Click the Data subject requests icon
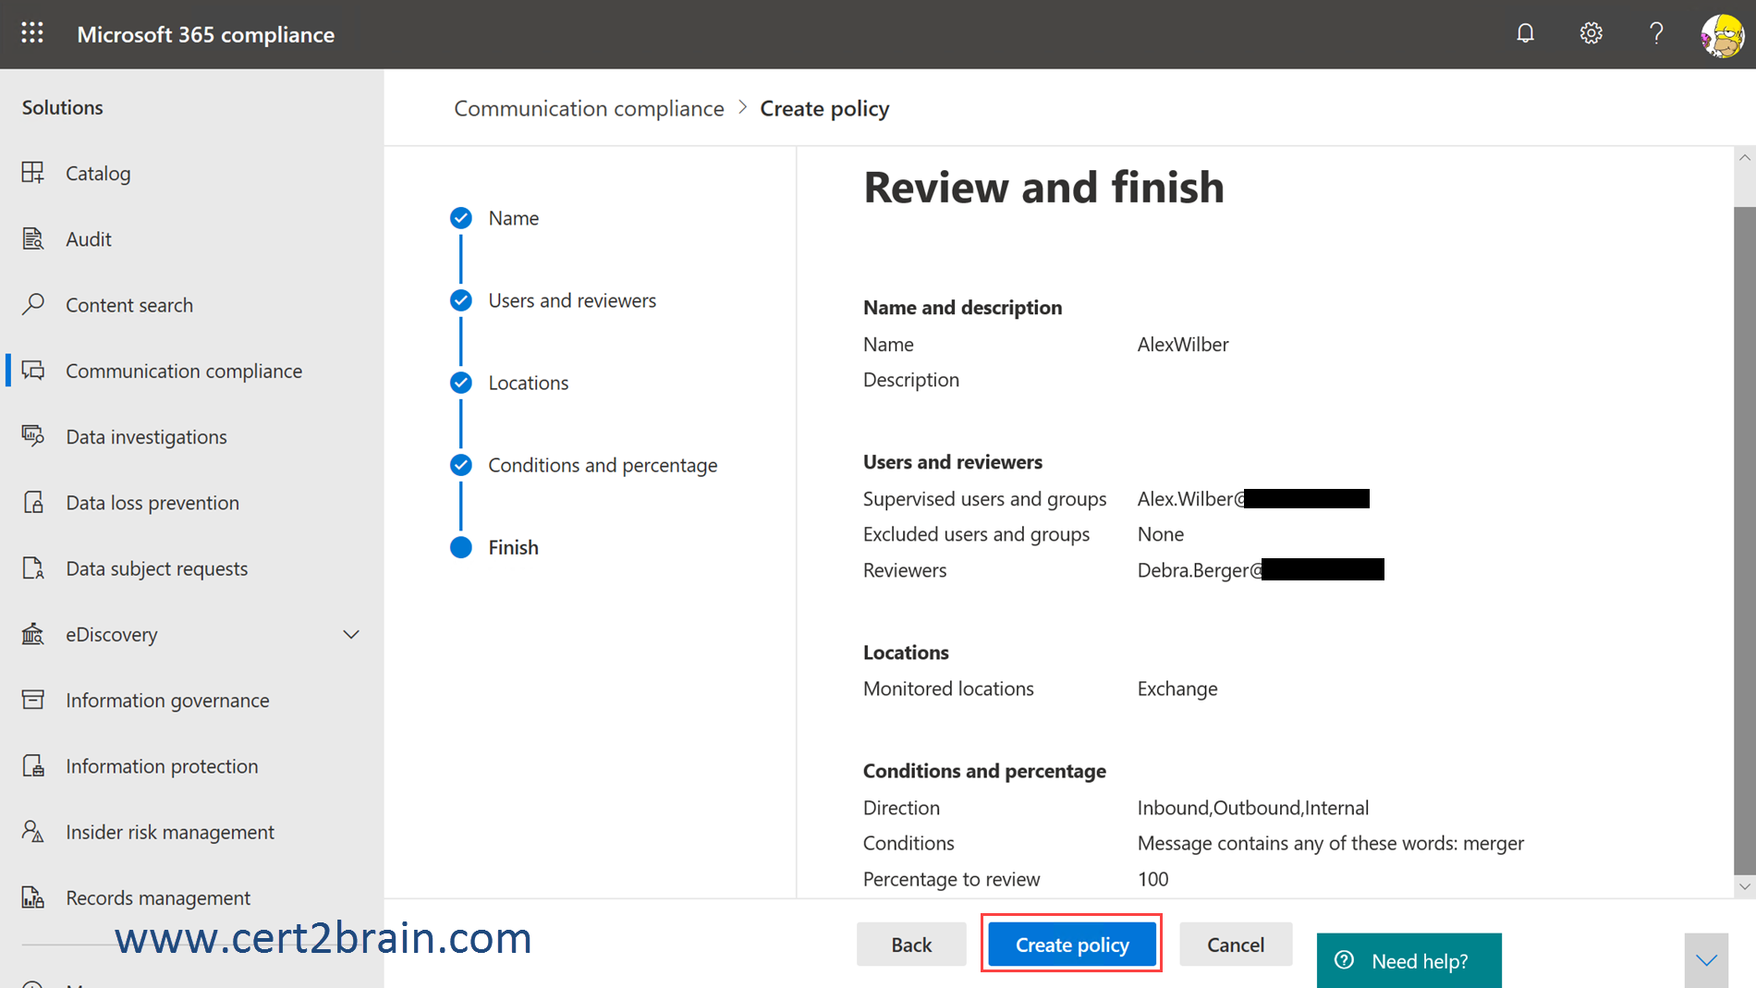The image size is (1756, 988). click(x=33, y=567)
